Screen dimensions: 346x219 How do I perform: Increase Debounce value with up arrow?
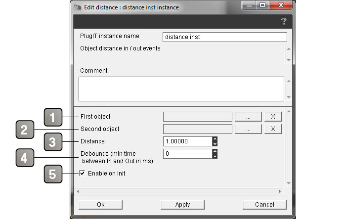coord(215,151)
